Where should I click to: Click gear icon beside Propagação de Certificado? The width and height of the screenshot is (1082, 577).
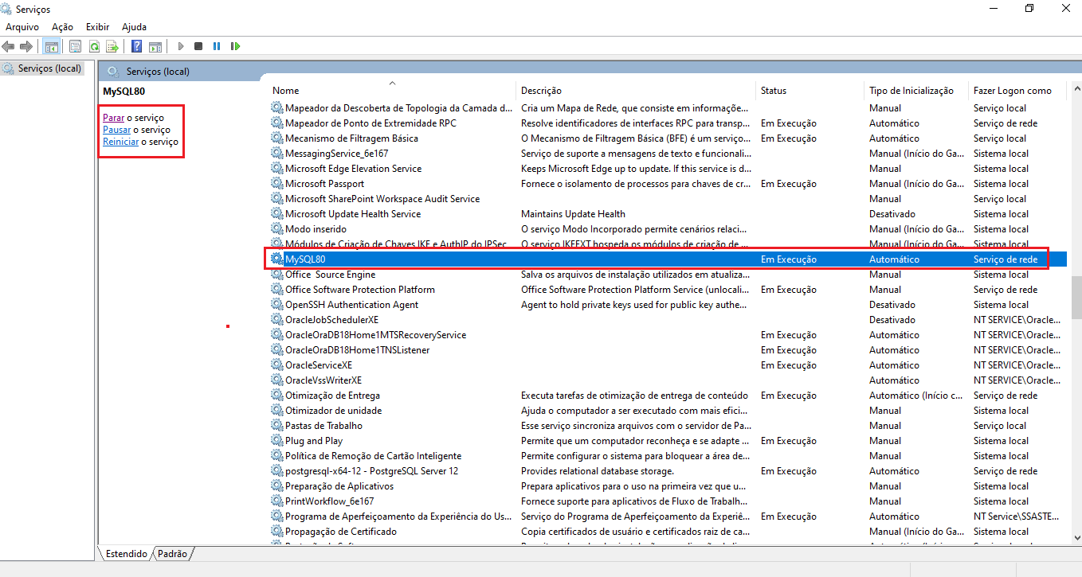pyautogui.click(x=276, y=532)
